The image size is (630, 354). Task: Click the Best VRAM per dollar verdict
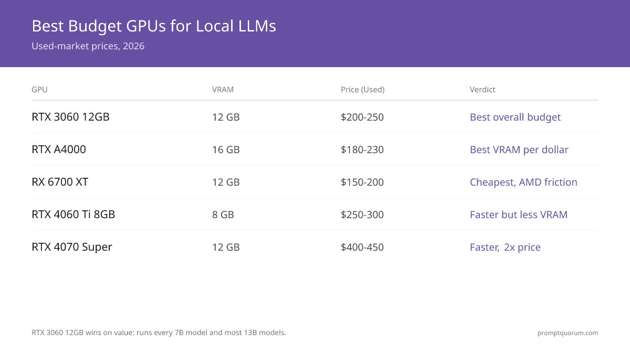point(519,149)
